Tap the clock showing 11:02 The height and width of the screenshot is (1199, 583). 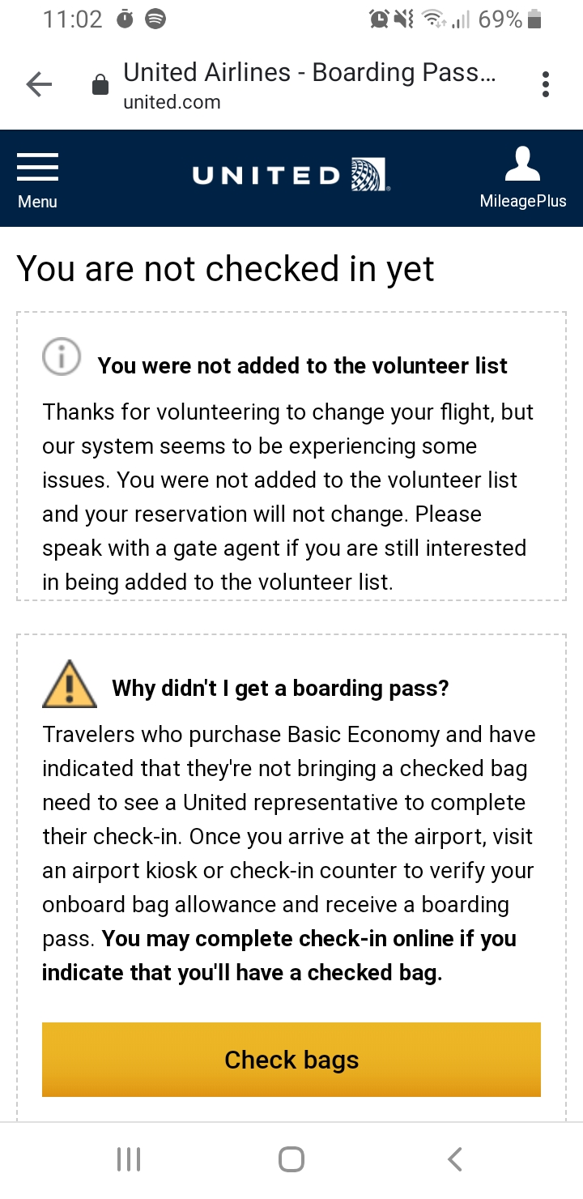(x=73, y=18)
